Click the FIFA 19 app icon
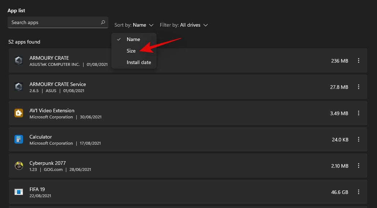 click(19, 192)
